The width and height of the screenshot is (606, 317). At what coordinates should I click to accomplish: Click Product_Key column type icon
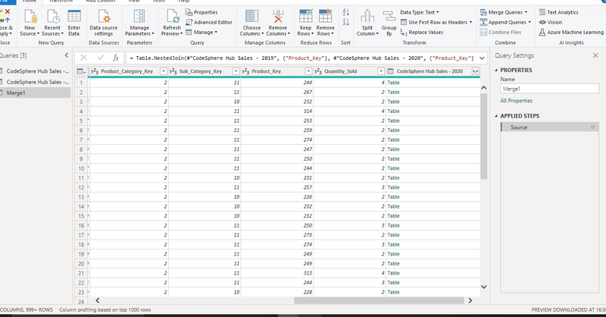(245, 71)
